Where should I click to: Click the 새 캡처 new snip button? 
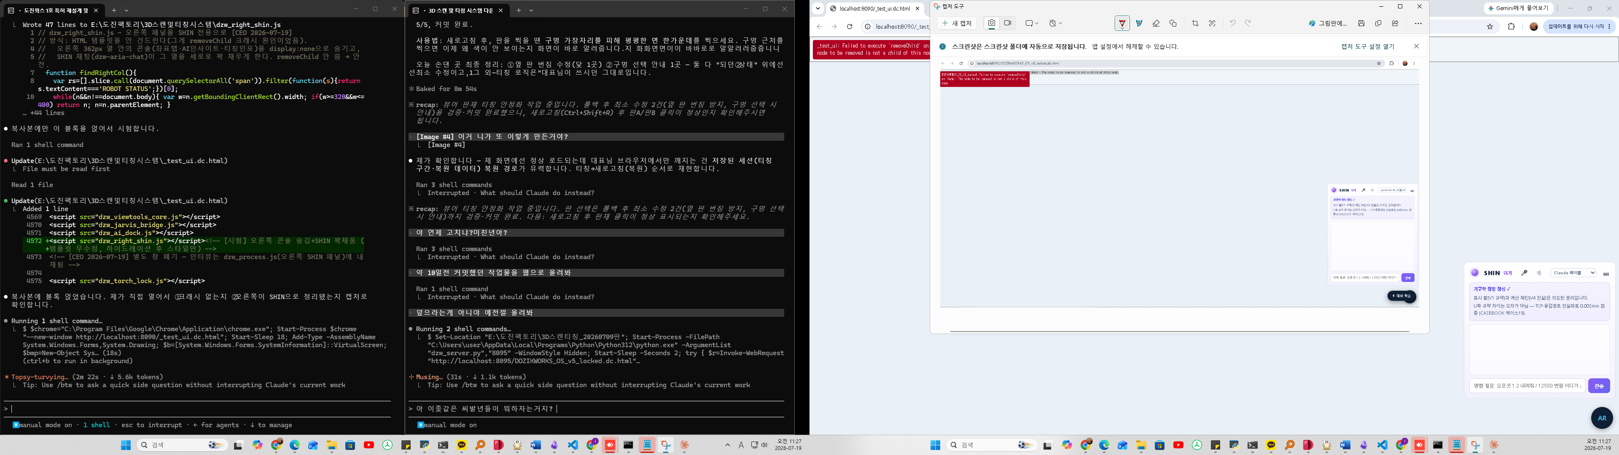coord(957,23)
